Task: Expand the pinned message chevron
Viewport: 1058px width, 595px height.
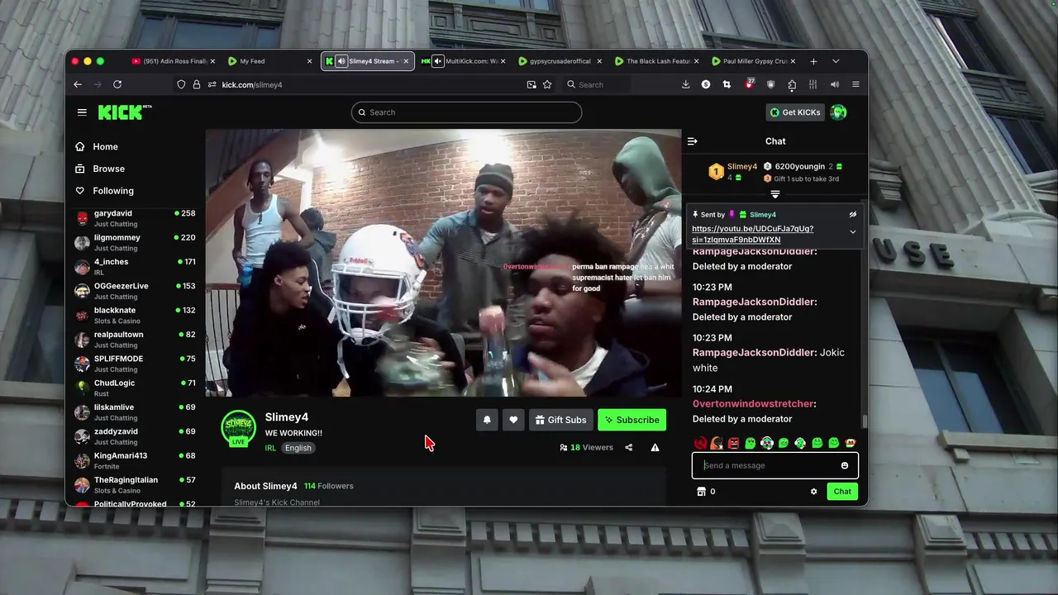Action: coord(853,232)
